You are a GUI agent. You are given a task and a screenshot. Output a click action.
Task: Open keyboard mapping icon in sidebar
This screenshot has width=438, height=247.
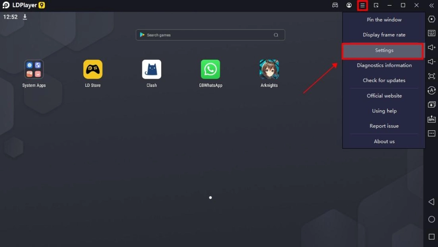[x=432, y=33]
